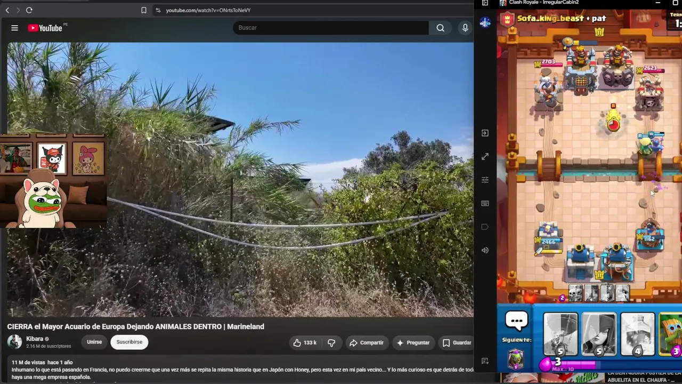The width and height of the screenshot is (682, 384).
Task: Click the Unirse button
Action: tap(94, 342)
